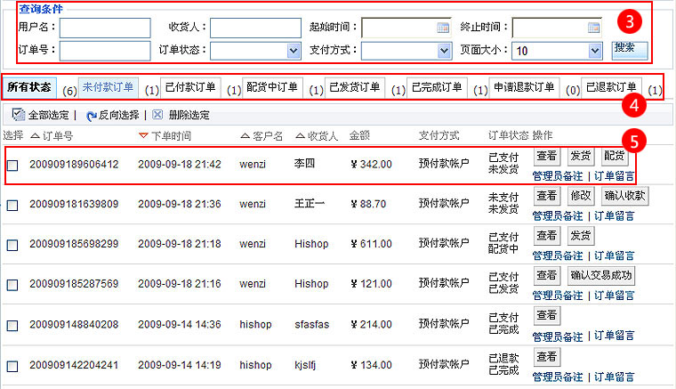This screenshot has height=389, width=676.
Task: Click the 反向选择 invert selection icon
Action: tap(92, 116)
